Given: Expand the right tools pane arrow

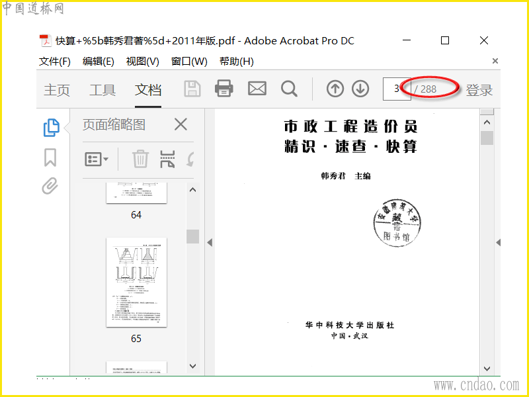Looking at the screenshot, I should click(499, 242).
